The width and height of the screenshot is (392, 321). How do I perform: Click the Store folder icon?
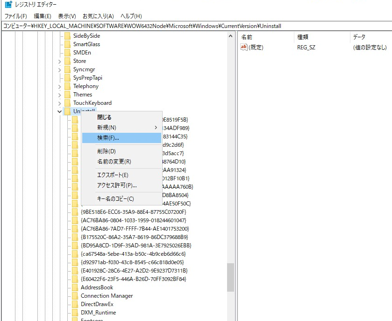pos(67,61)
